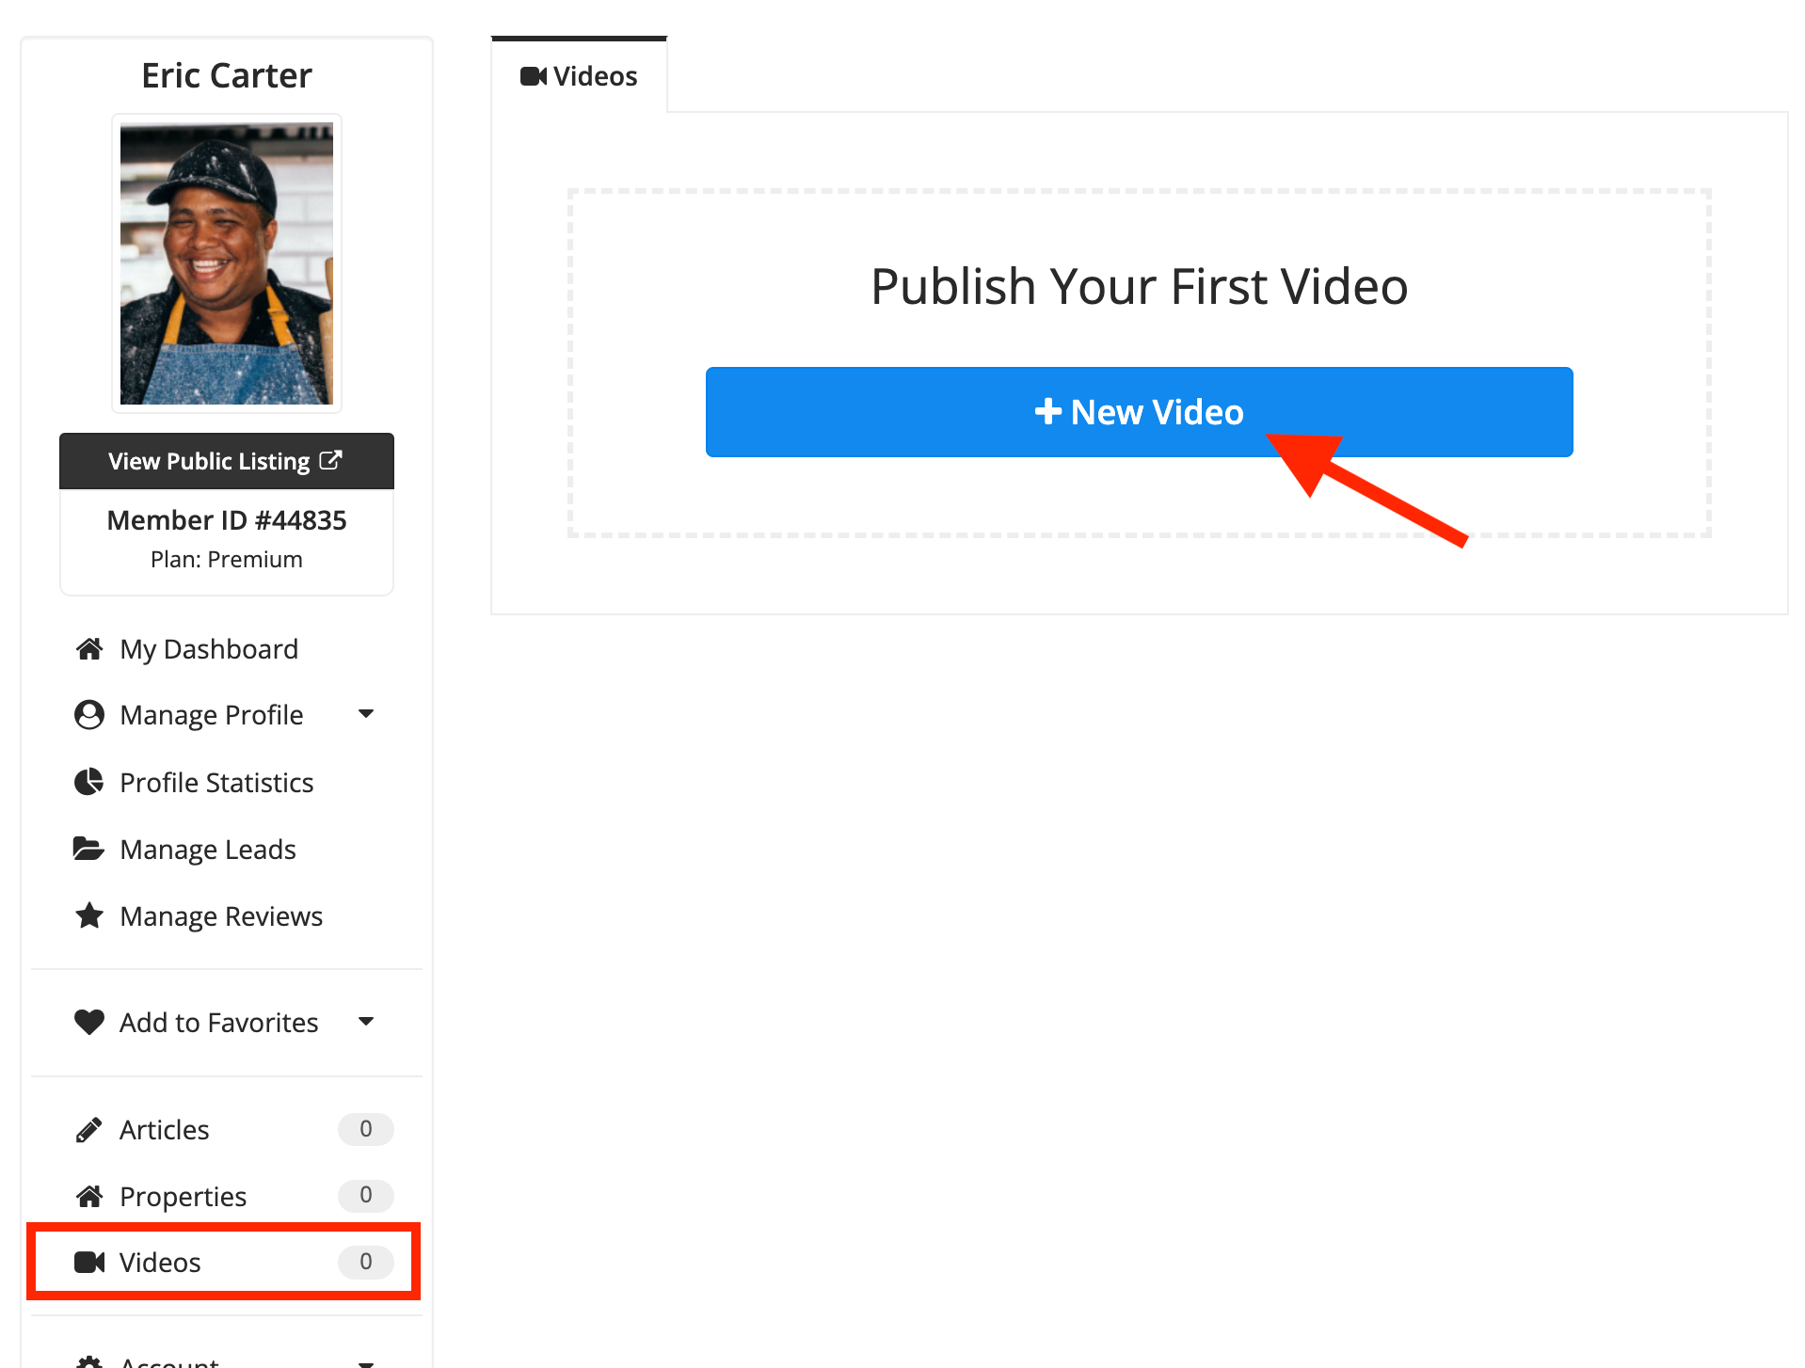Click the external link icon on View Public Listing
This screenshot has width=1805, height=1368.
330,460
